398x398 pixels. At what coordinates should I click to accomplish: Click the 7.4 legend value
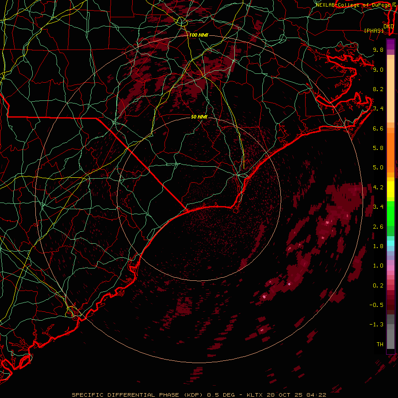pyautogui.click(x=378, y=109)
